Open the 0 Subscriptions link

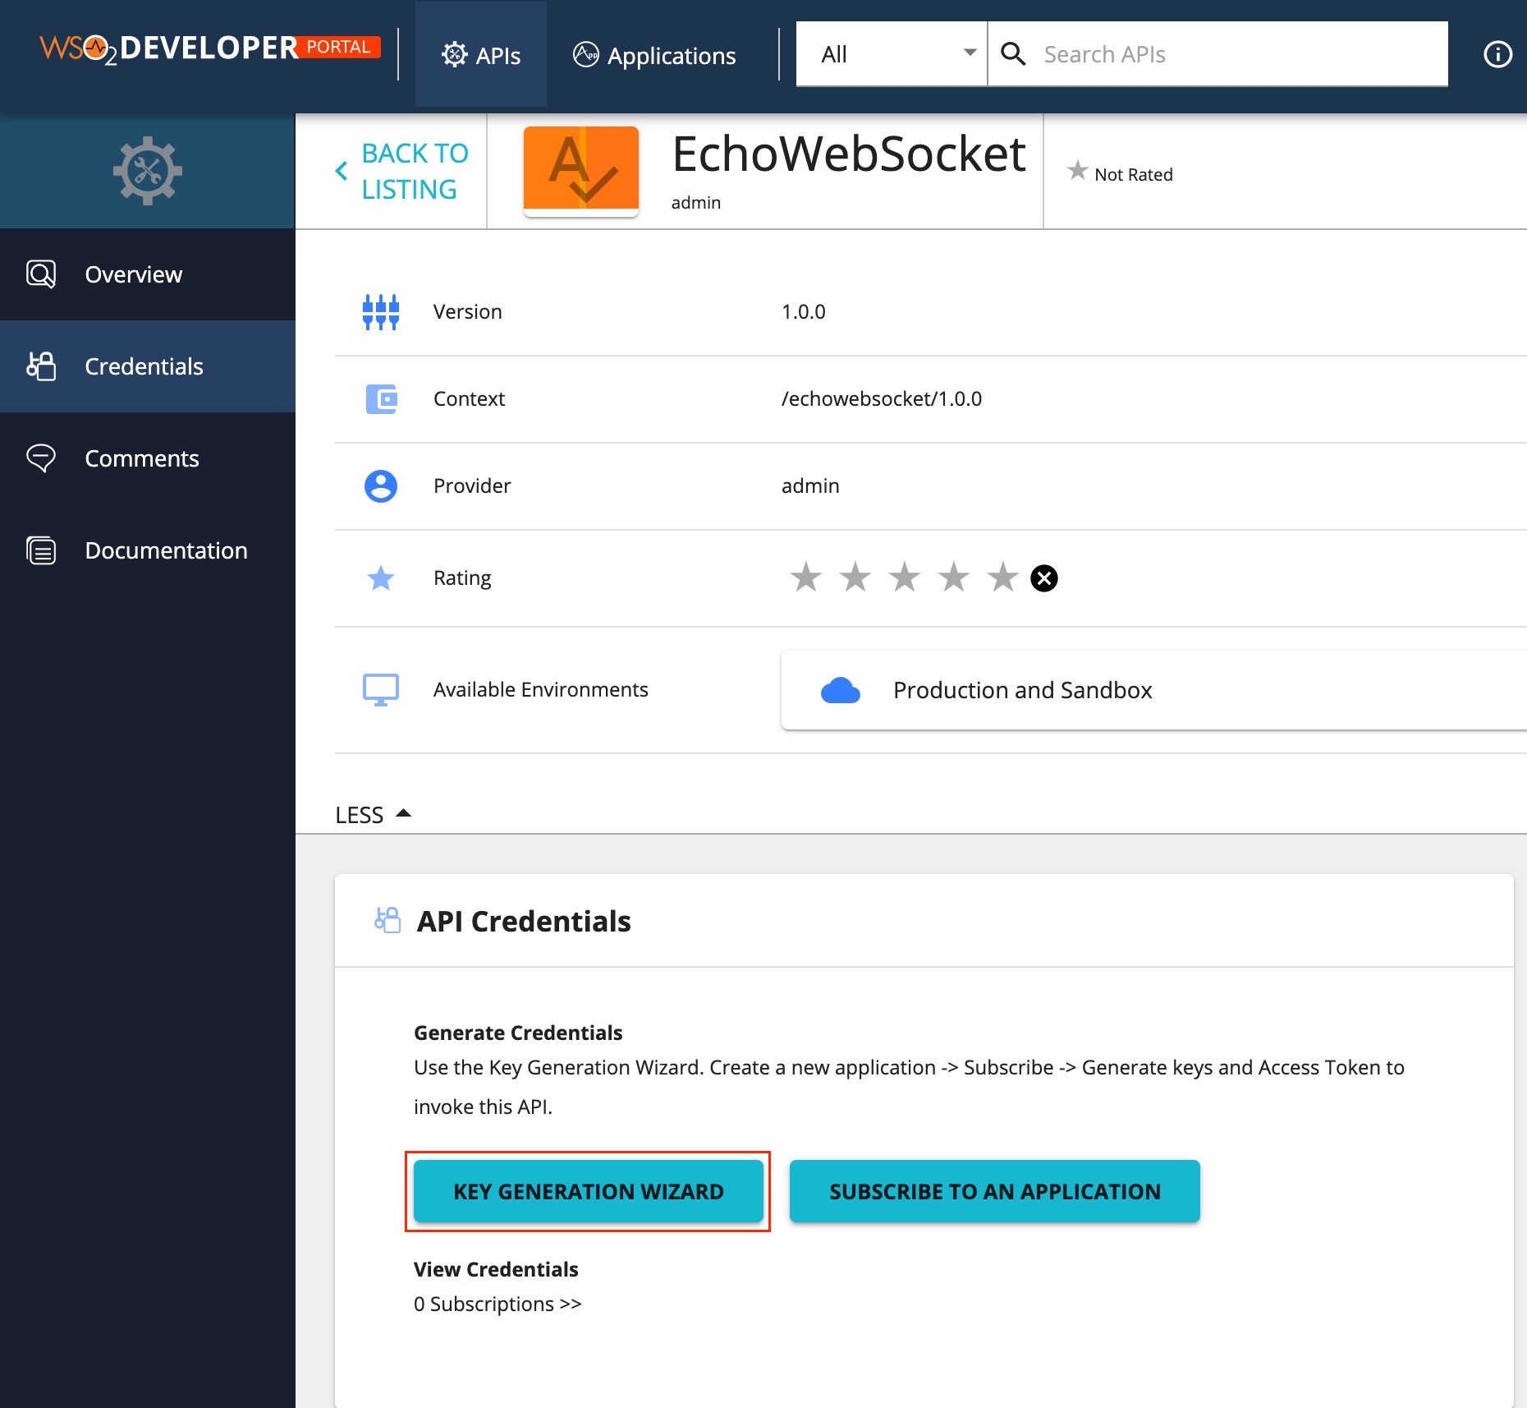point(498,1304)
